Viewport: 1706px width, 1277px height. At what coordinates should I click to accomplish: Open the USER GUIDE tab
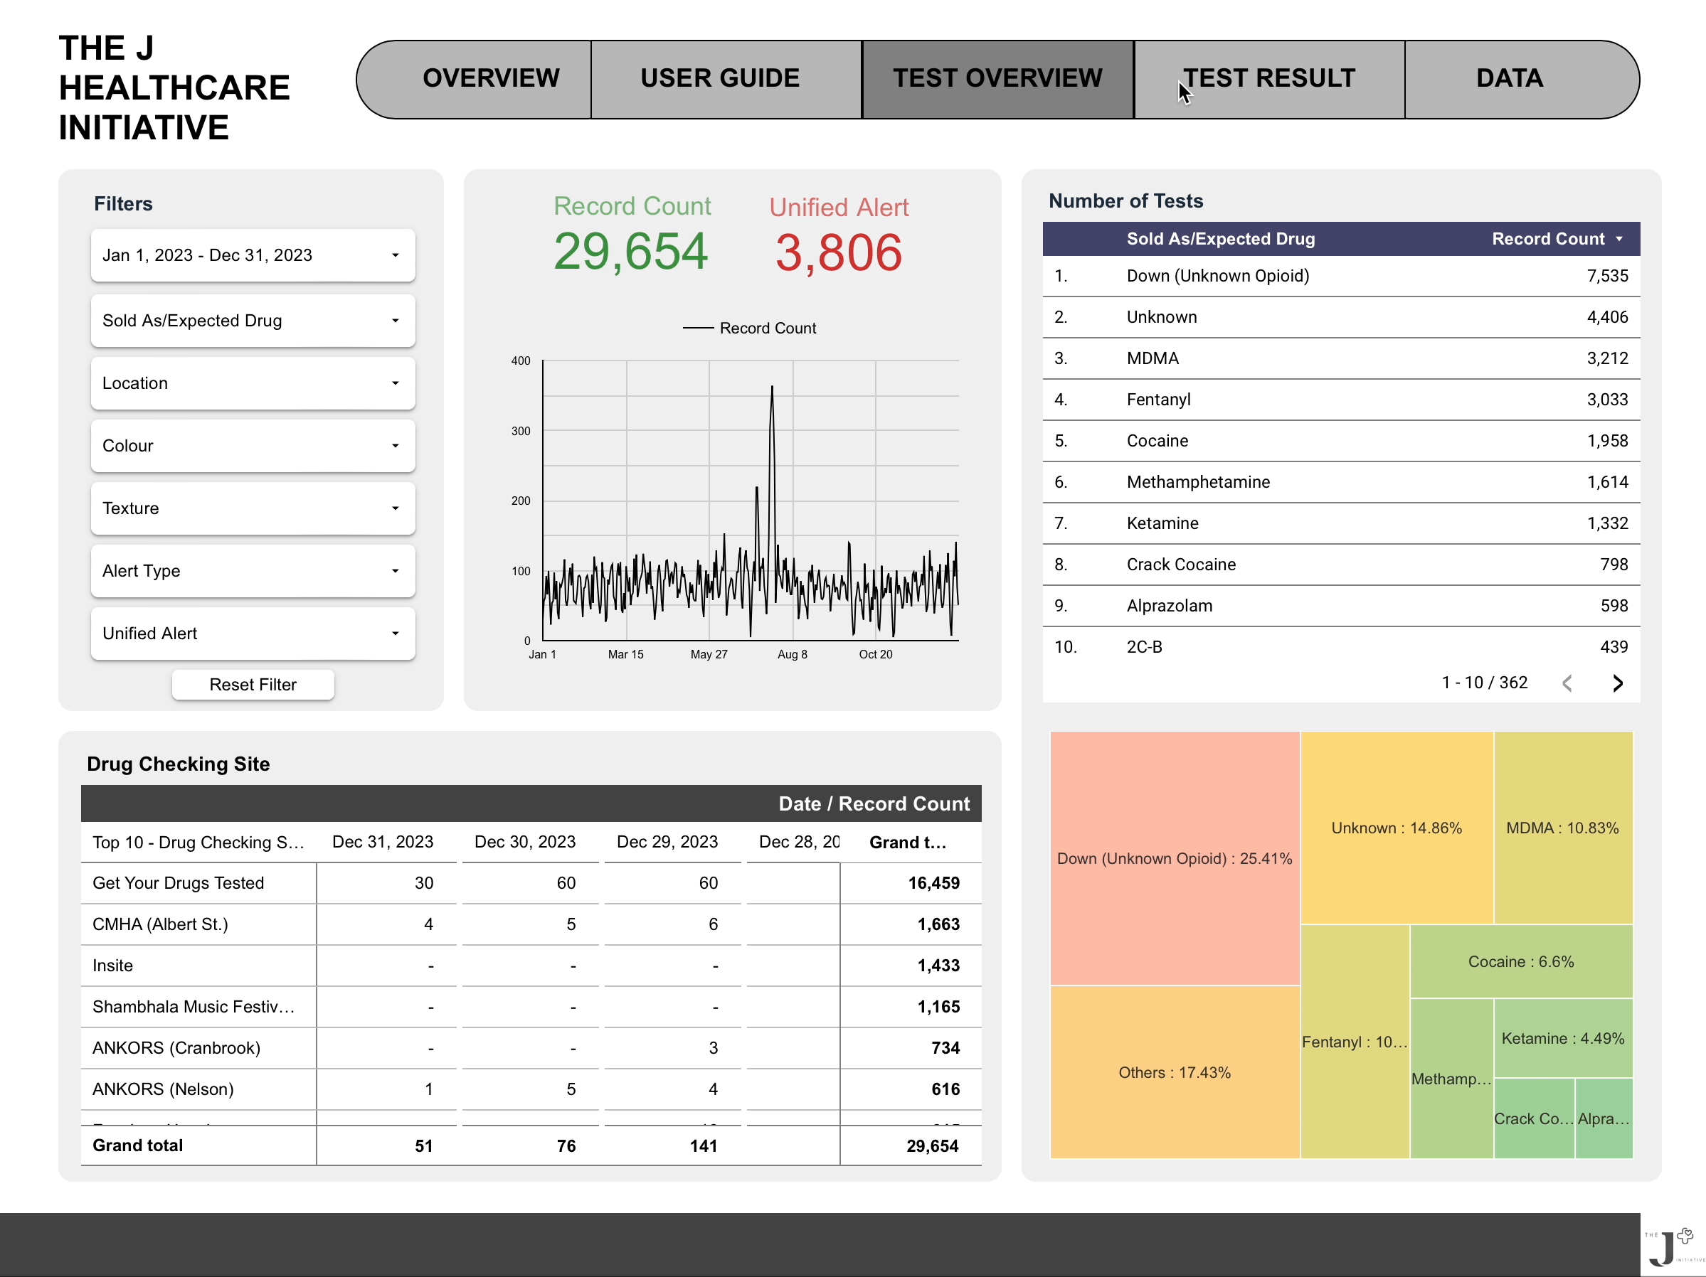click(x=719, y=79)
